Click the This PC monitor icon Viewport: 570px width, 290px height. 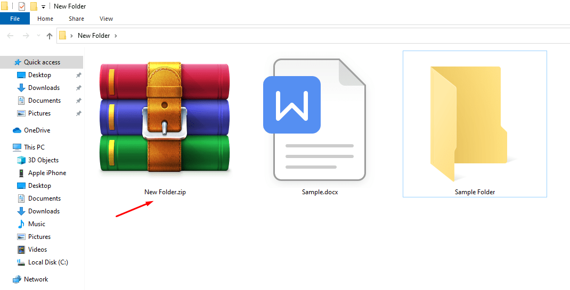17,147
